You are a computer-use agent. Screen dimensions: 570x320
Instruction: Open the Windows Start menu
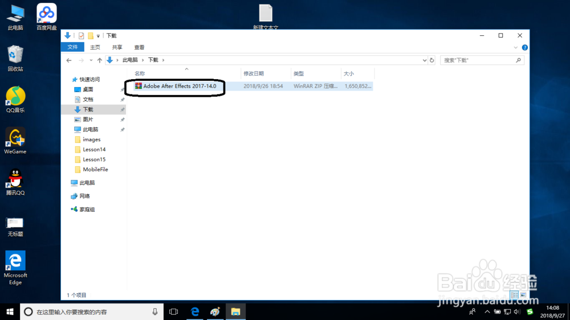(x=10, y=311)
